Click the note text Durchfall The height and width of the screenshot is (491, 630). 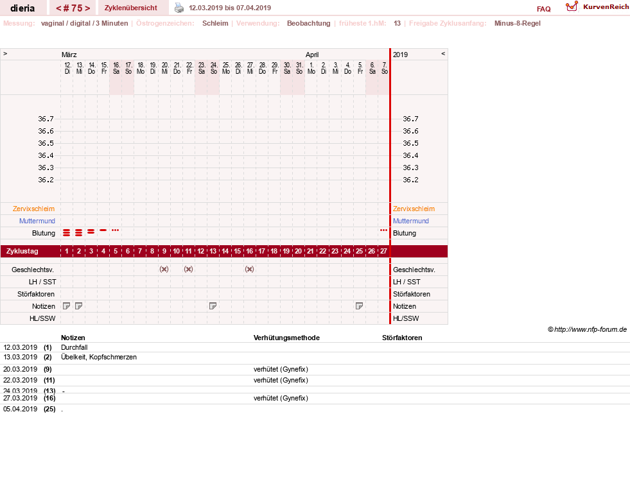(74, 348)
